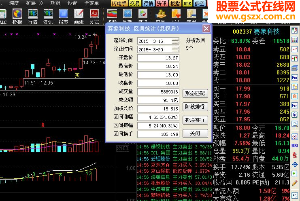Switch to the DDE tab

pos(187,3)
